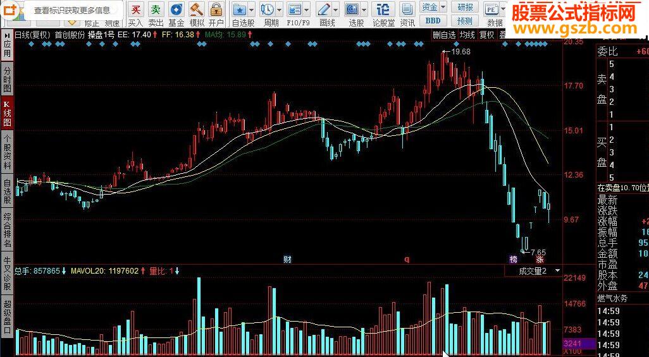Click the diamond marker above the 19.68 peak
The image size is (649, 357).
tap(456, 44)
